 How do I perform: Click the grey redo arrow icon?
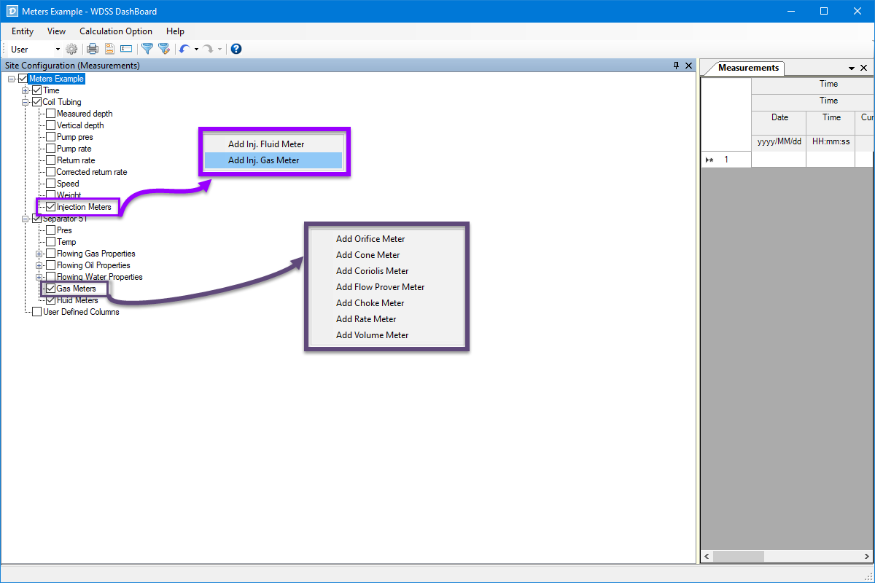pyautogui.click(x=208, y=49)
